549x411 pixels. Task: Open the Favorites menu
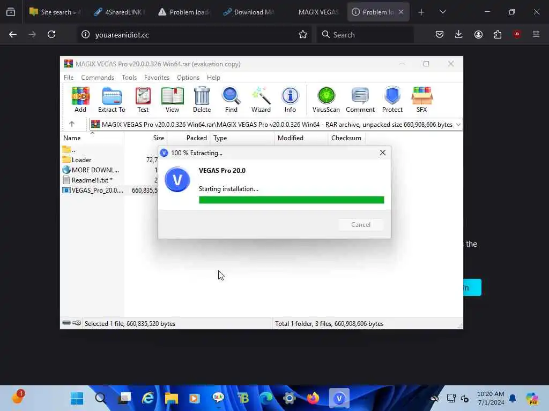(157, 78)
